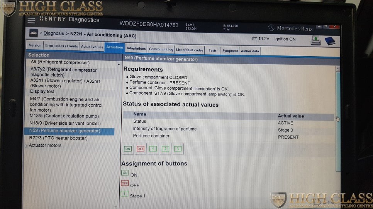Click the vehicle car icon in breadcrumb

(x=34, y=33)
